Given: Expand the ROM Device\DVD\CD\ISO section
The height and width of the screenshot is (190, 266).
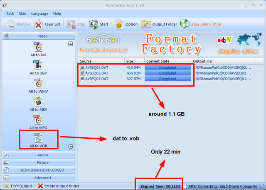Looking at the screenshot, I should (39, 170).
